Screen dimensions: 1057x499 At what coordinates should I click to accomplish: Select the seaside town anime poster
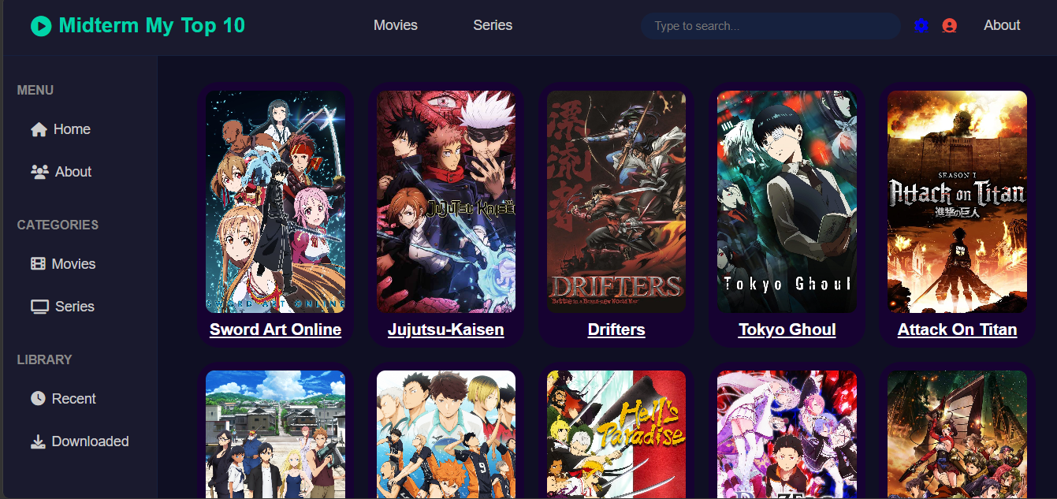pos(275,434)
